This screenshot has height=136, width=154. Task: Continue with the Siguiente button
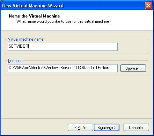point(107,128)
